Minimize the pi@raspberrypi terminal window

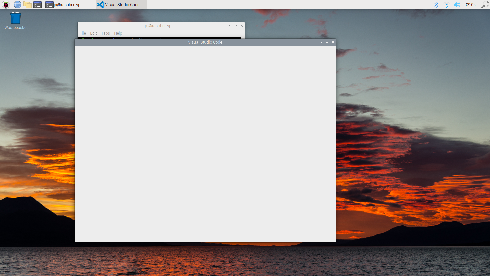pyautogui.click(x=230, y=26)
